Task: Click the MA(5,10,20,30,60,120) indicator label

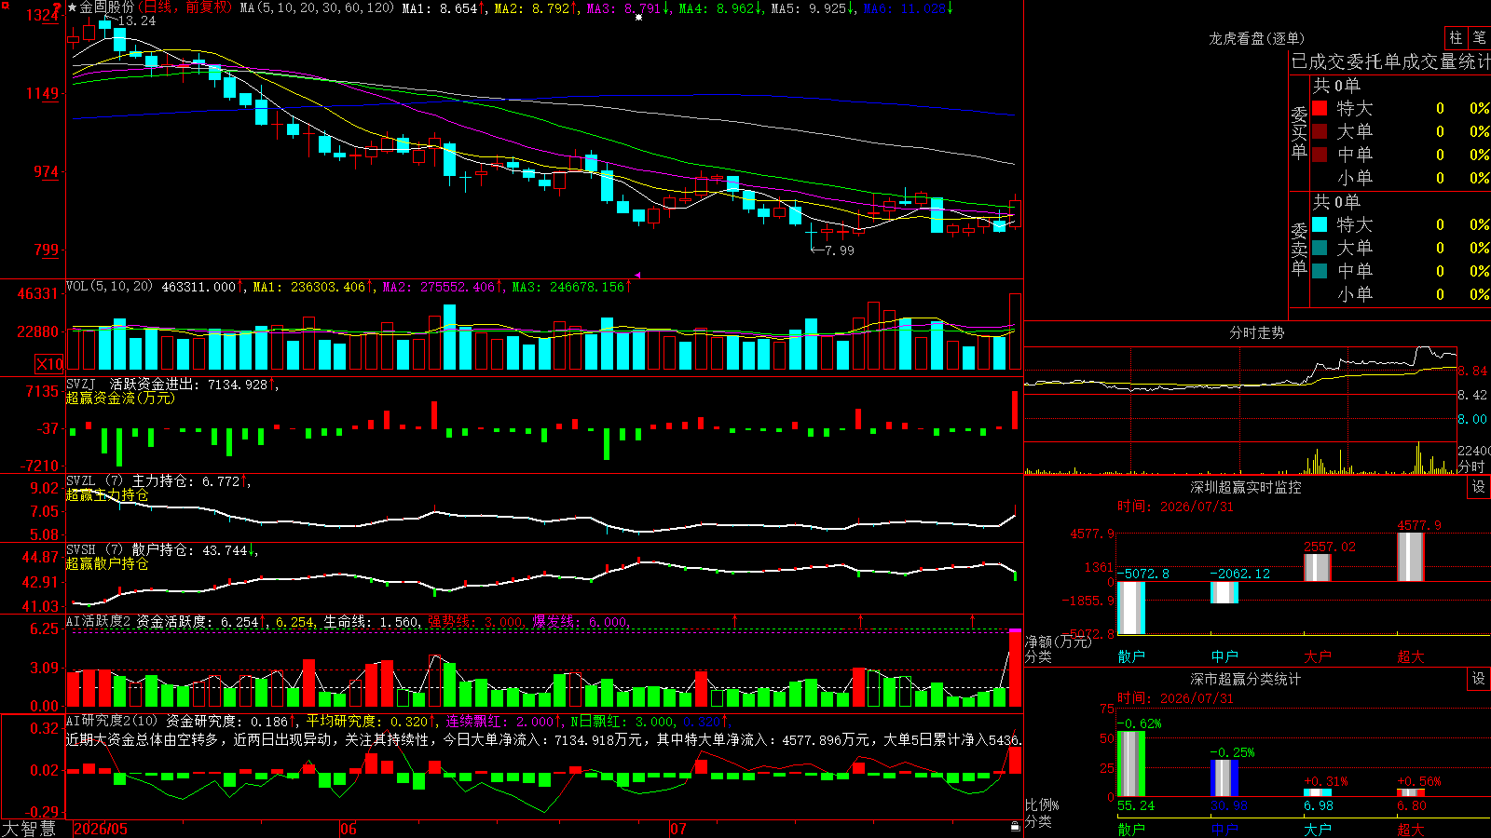Action: click(317, 7)
